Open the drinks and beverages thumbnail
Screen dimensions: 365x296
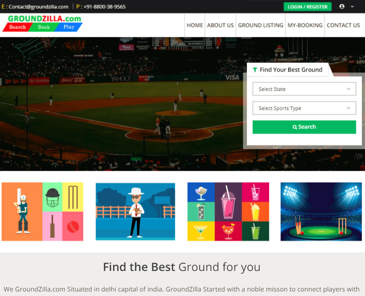tap(228, 212)
